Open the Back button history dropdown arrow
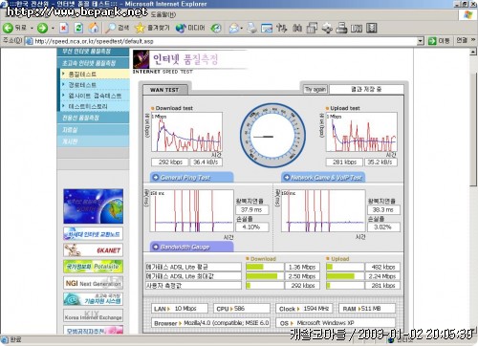 32,28
